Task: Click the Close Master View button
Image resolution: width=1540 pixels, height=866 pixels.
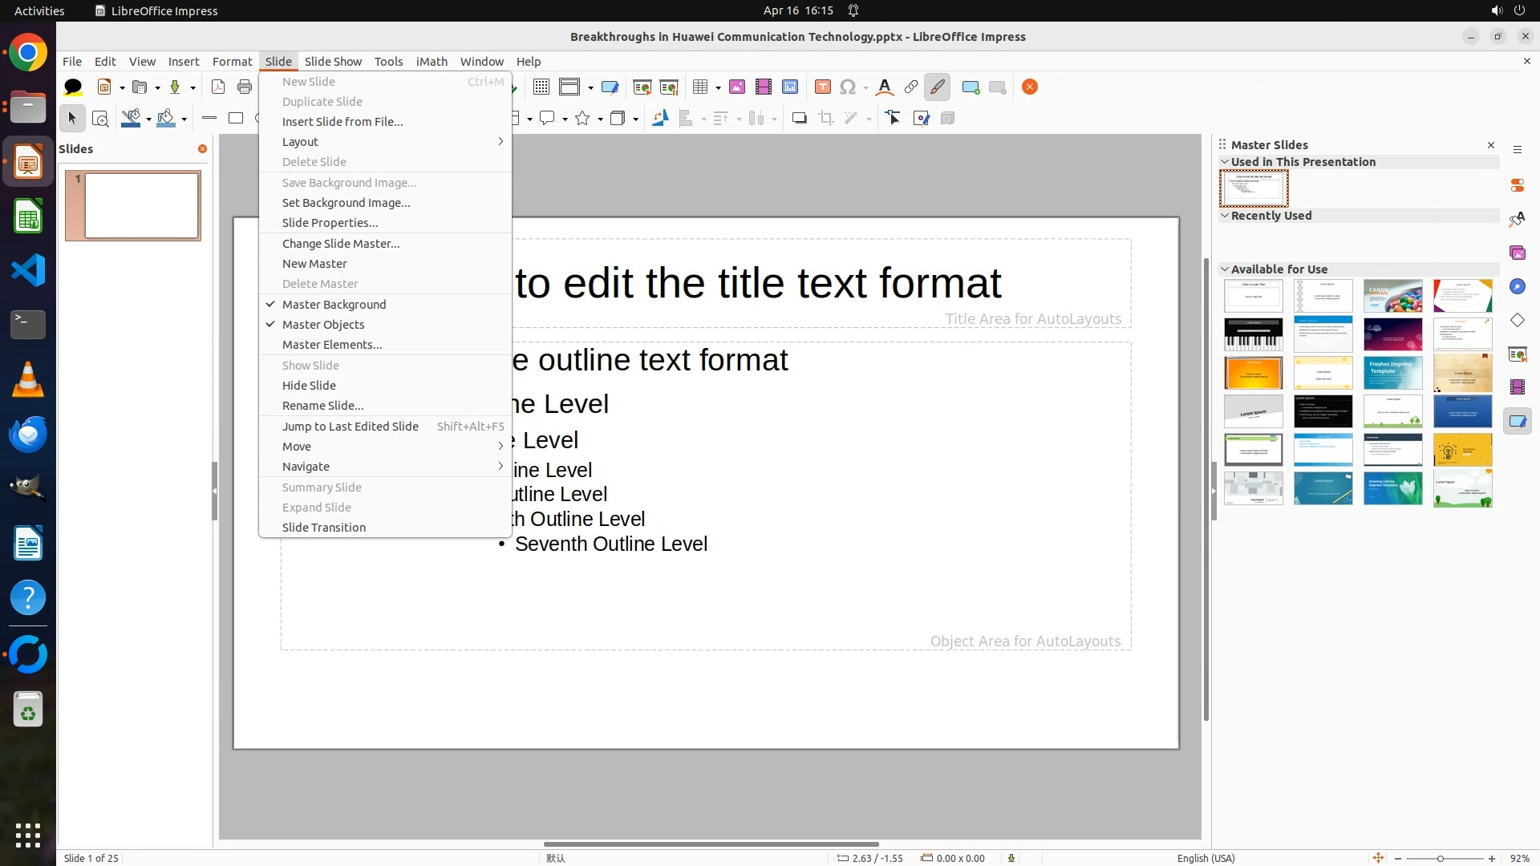Action: pyautogui.click(x=1030, y=87)
